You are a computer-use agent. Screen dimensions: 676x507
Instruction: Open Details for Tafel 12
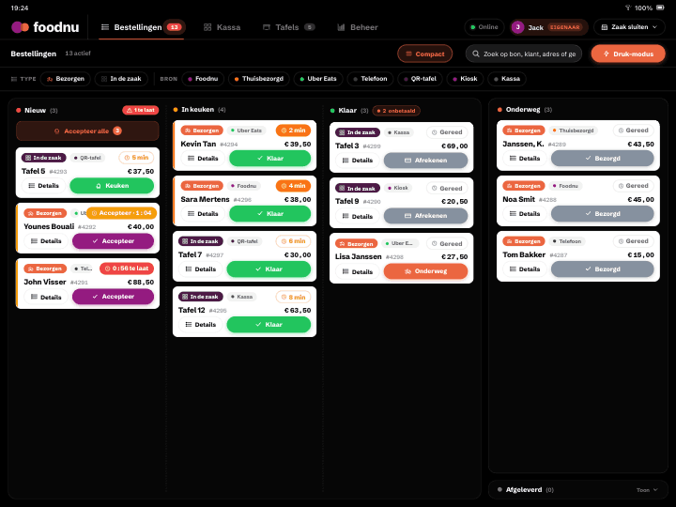[x=201, y=325]
